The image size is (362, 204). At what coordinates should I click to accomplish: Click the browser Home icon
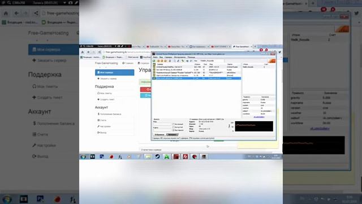pyautogui.click(x=83, y=52)
